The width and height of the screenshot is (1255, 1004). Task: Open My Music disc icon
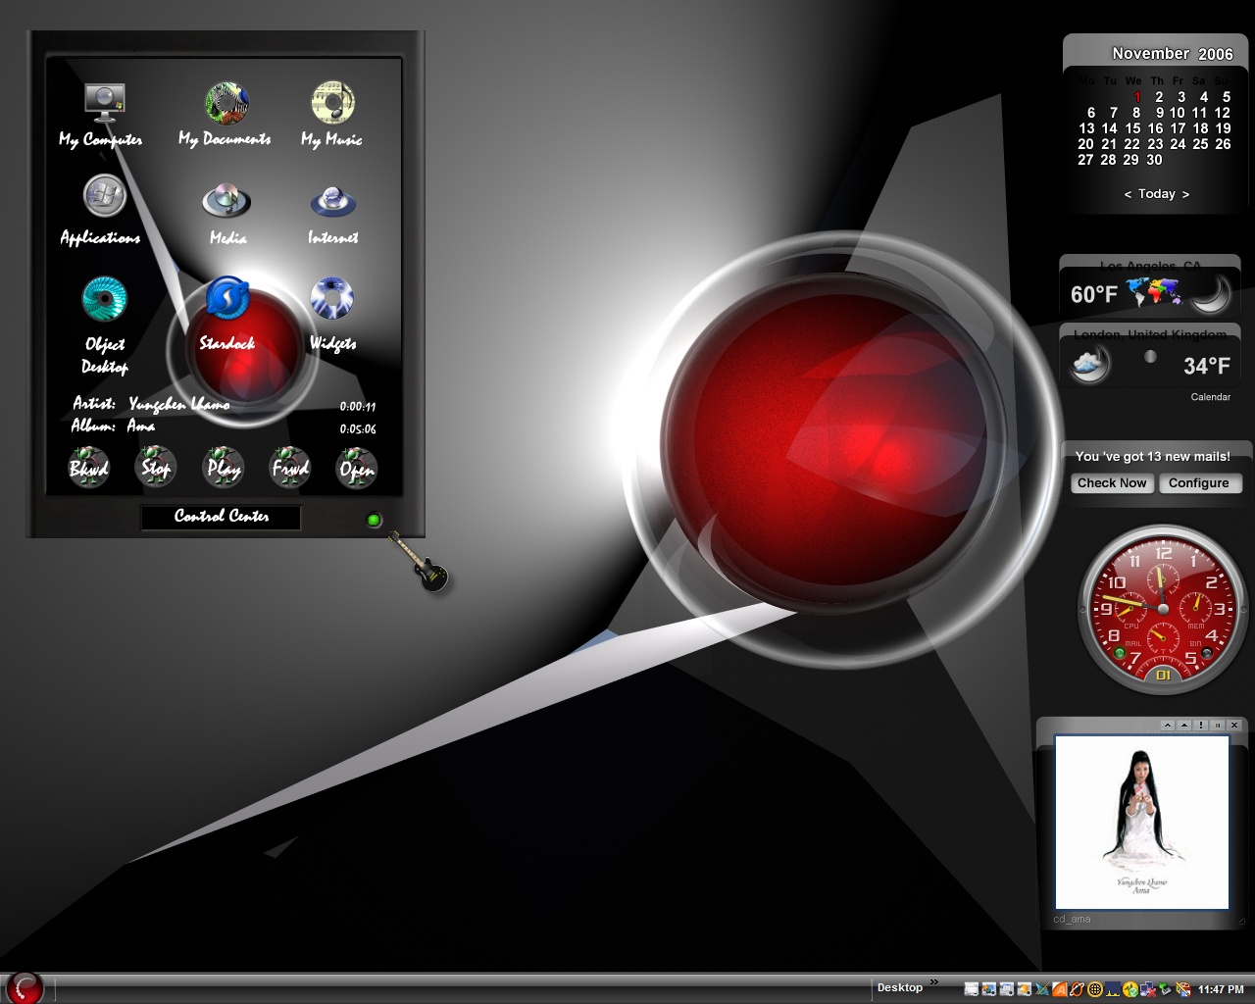pyautogui.click(x=332, y=103)
